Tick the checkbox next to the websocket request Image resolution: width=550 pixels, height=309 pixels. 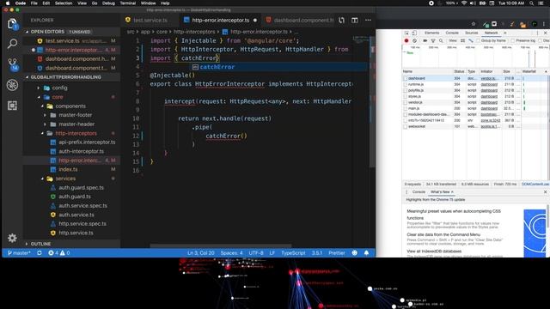(x=406, y=126)
